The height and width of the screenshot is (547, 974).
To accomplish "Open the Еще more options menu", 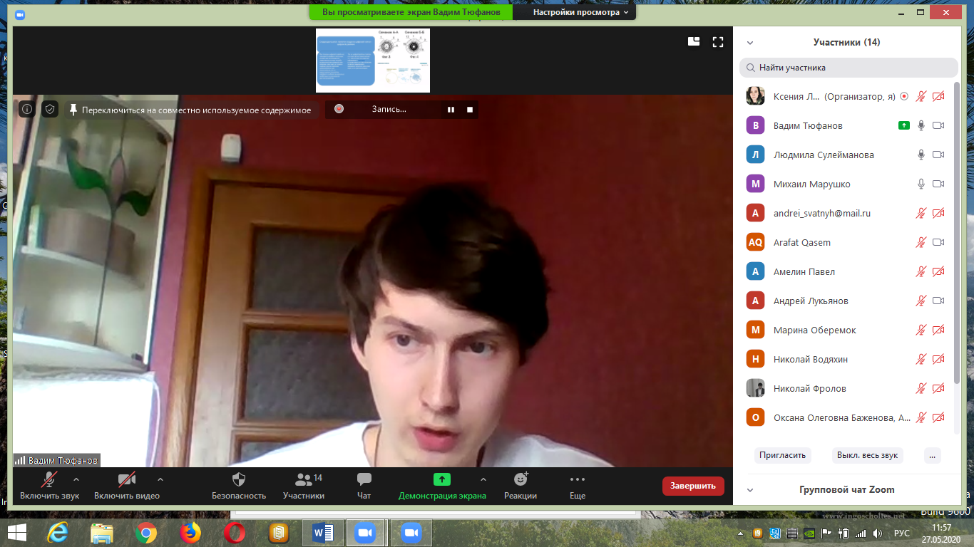I will point(578,486).
